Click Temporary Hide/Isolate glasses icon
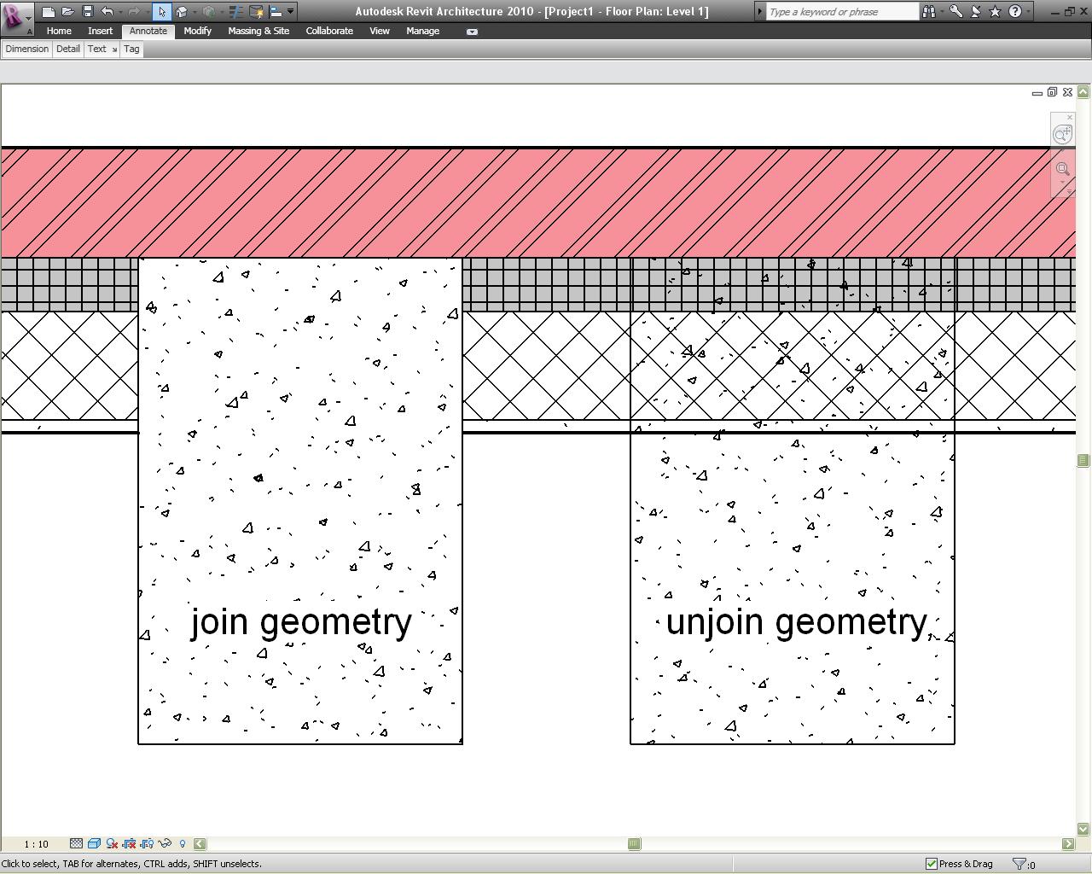This screenshot has height=874, width=1092. (166, 844)
